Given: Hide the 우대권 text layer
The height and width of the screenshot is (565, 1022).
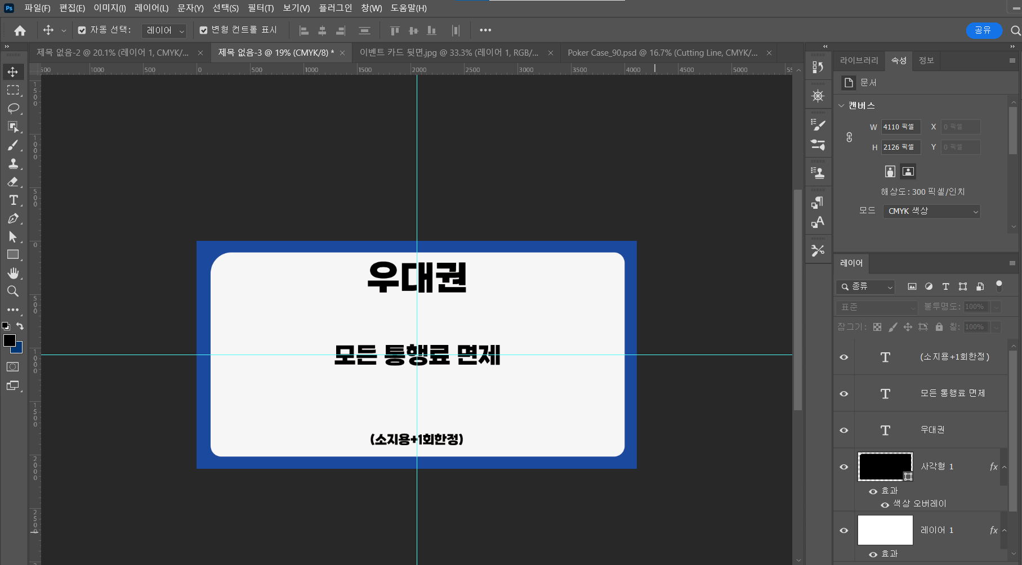Looking at the screenshot, I should click(x=844, y=431).
